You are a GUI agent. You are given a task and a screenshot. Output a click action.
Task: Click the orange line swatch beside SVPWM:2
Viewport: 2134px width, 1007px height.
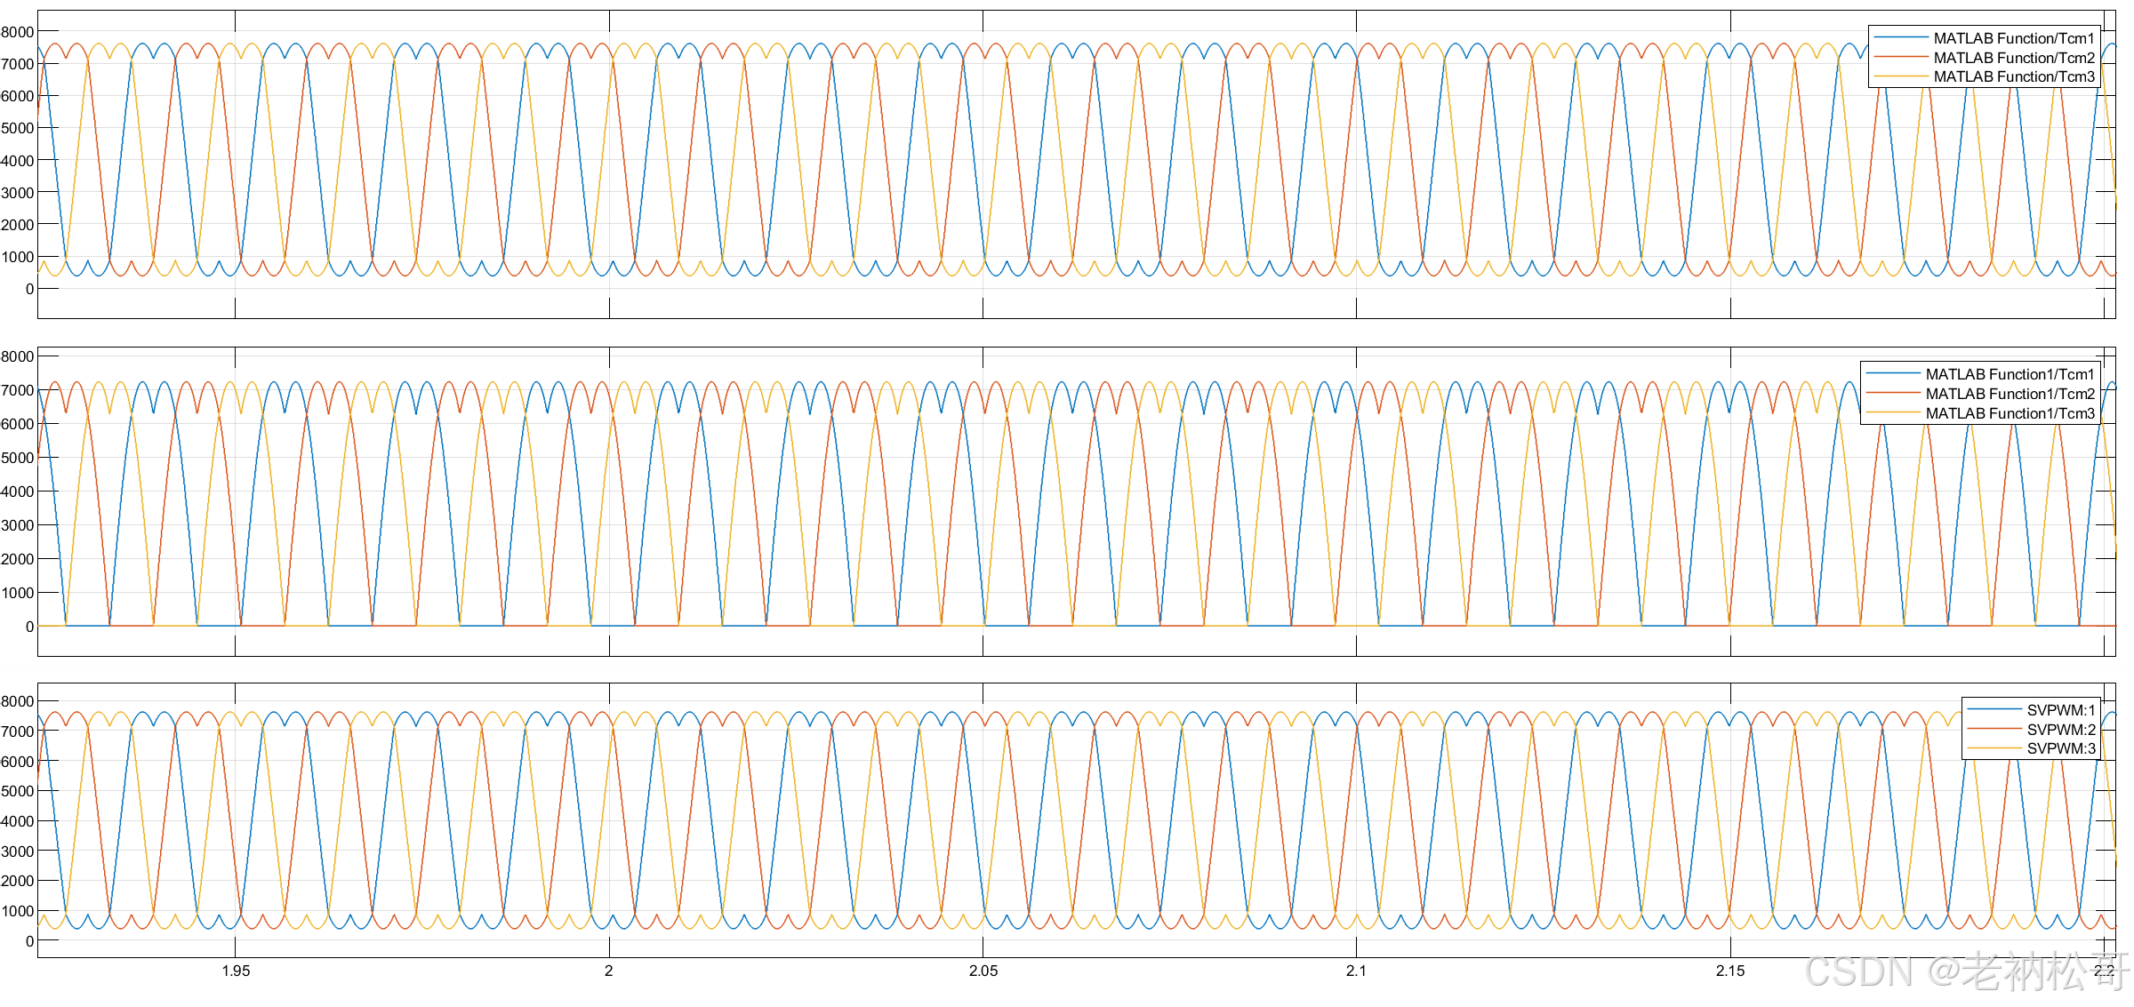tap(1994, 730)
